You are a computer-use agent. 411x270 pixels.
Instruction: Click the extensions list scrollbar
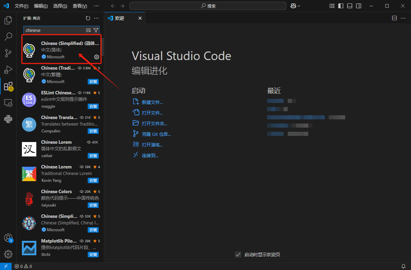[103, 47]
